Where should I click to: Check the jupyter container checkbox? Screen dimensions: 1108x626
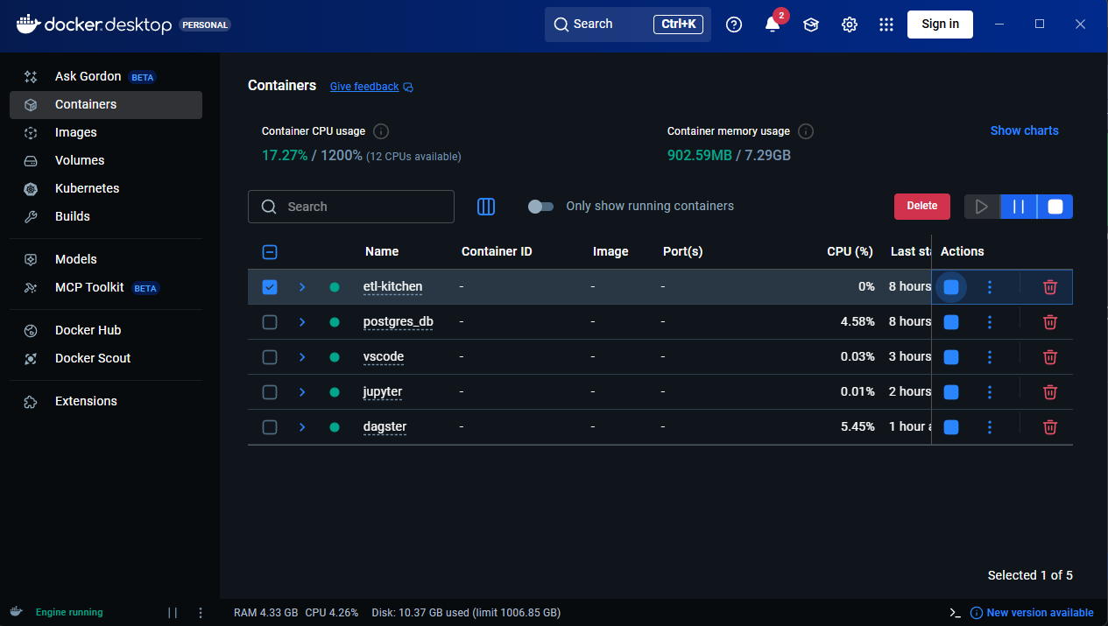270,392
